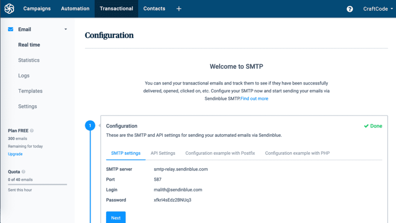
Task: Switch to Configuration example with PHP tab
Action: (x=297, y=153)
